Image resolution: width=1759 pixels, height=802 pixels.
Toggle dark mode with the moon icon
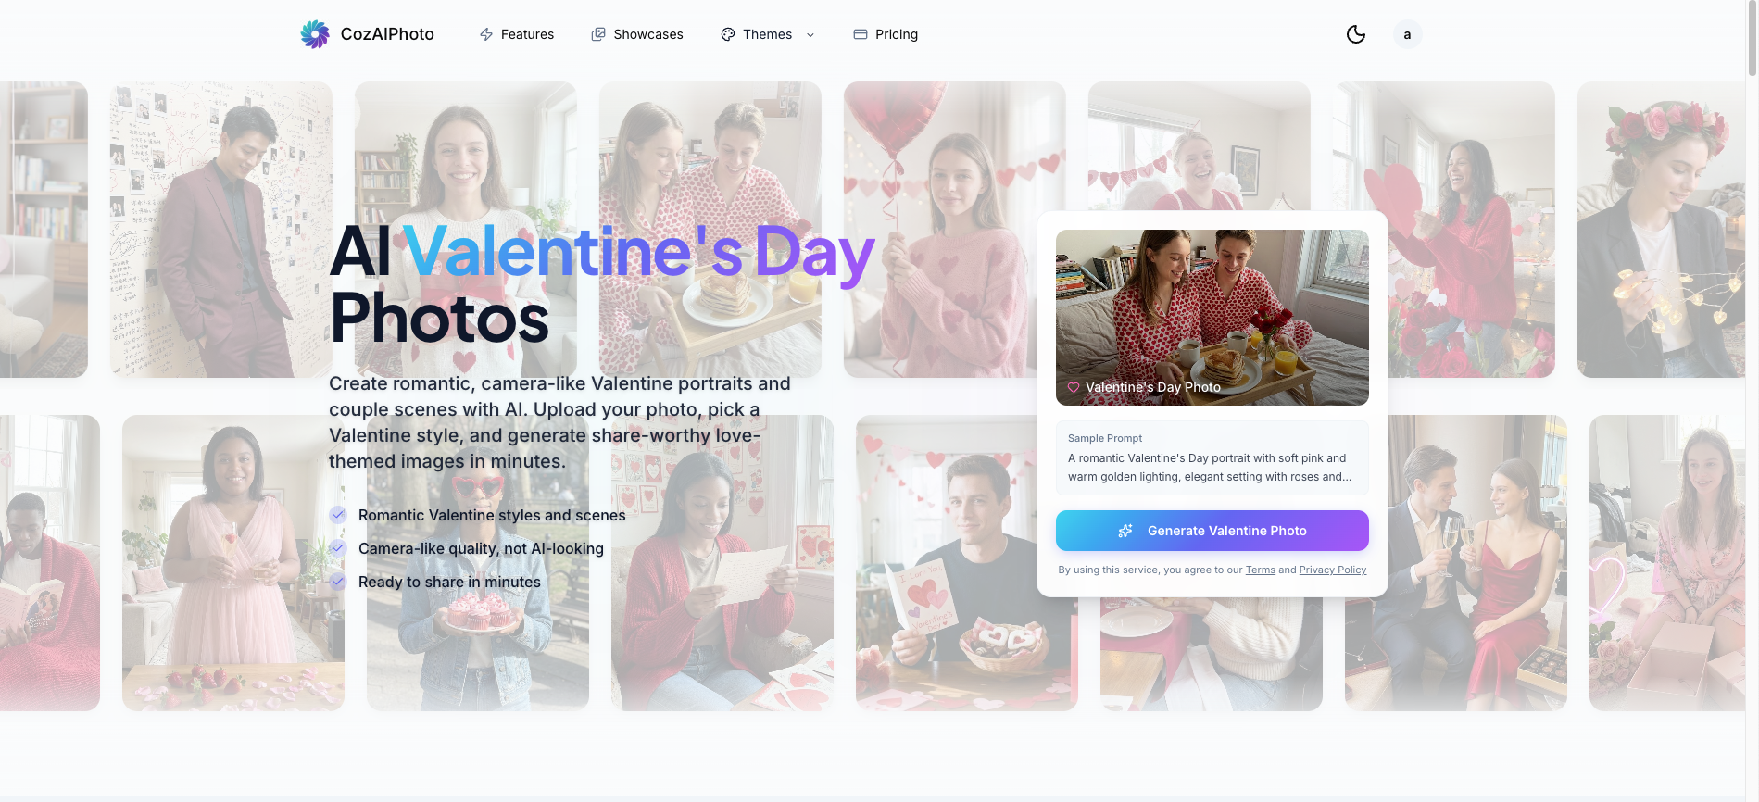click(1356, 34)
